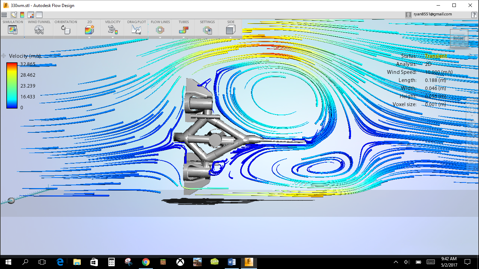Screen dimensions: 479x269
Task: Open Xbox app from taskbar
Action: tap(180, 262)
